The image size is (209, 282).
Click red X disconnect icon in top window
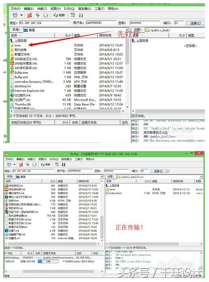point(29,15)
